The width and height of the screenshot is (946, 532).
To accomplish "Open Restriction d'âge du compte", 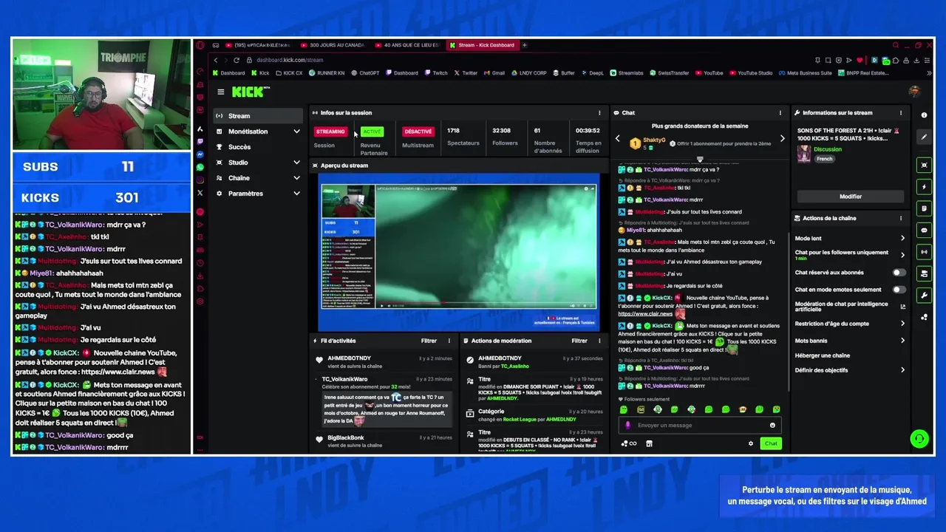I will [x=849, y=323].
